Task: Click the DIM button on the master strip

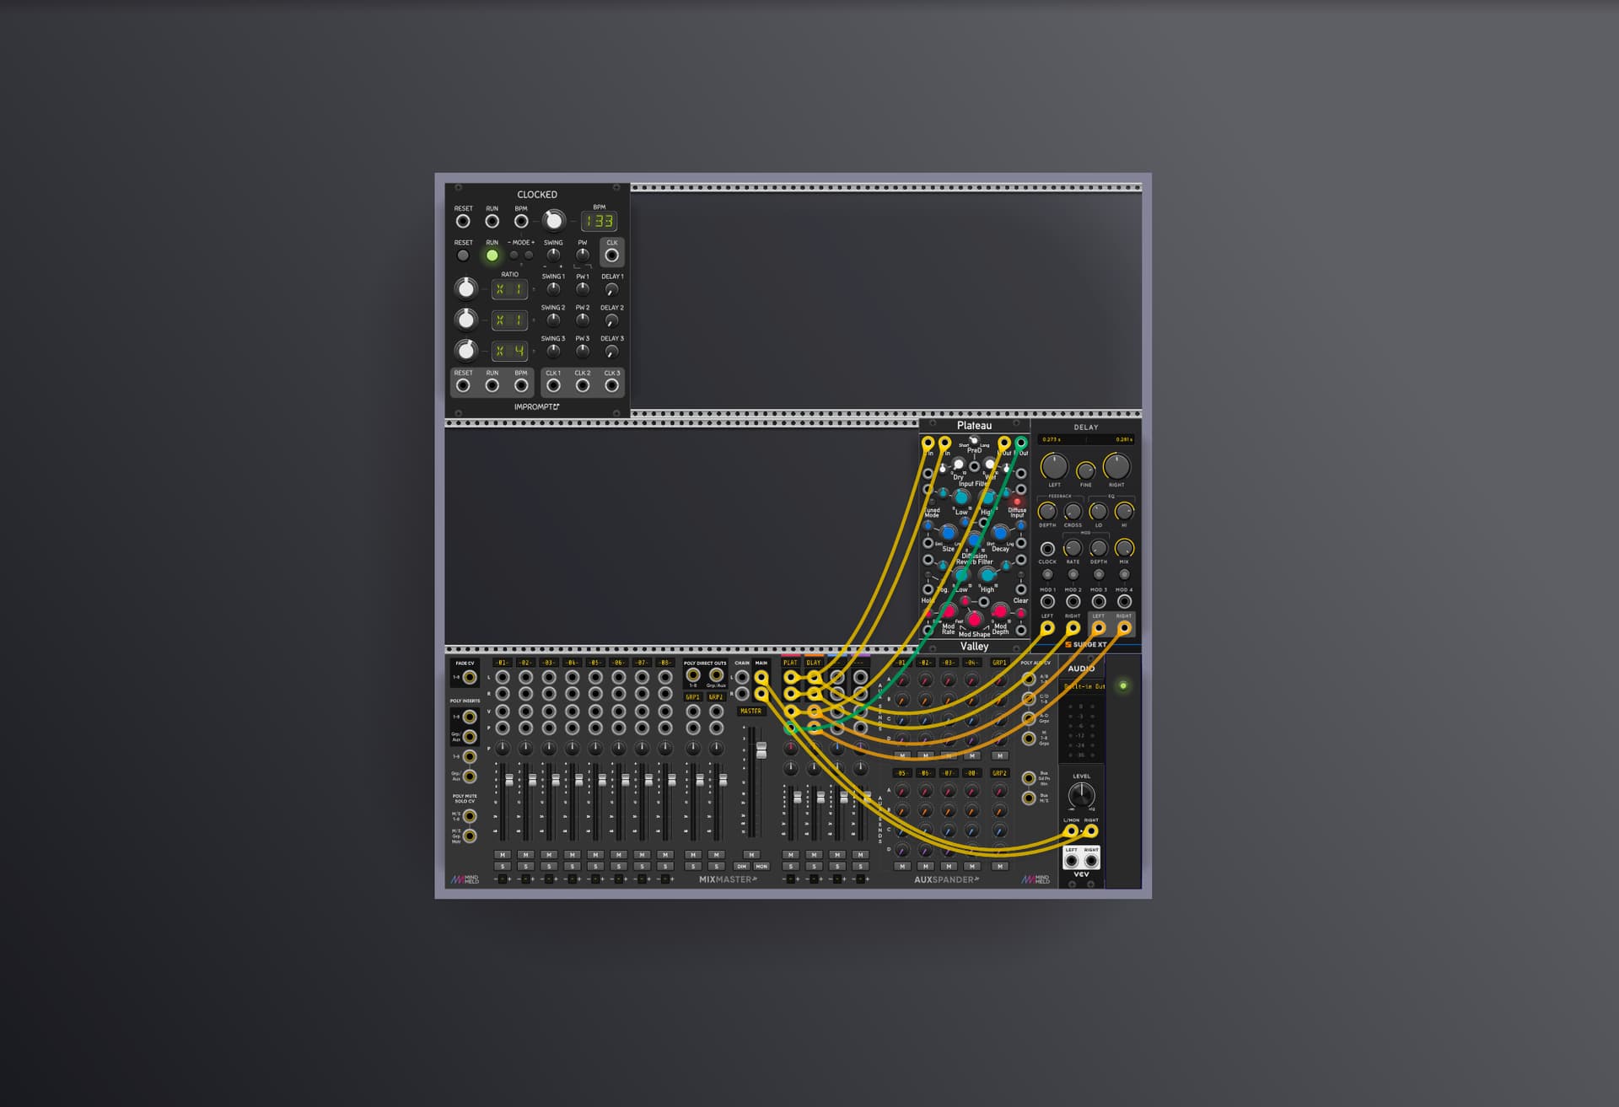Action: [x=742, y=866]
